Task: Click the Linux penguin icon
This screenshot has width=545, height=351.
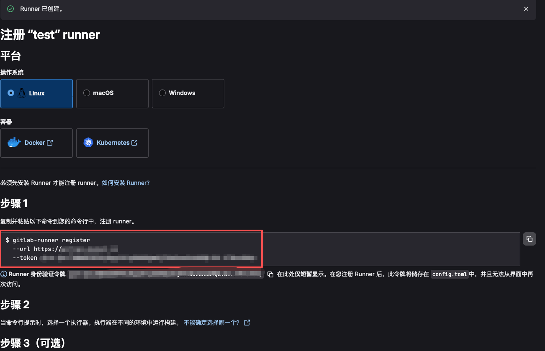Action: tap(22, 93)
